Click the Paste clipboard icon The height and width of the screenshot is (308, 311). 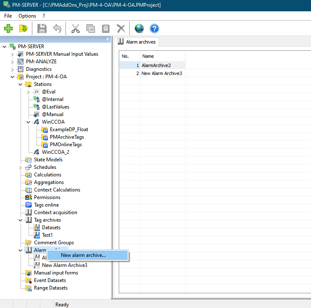(x=106, y=28)
